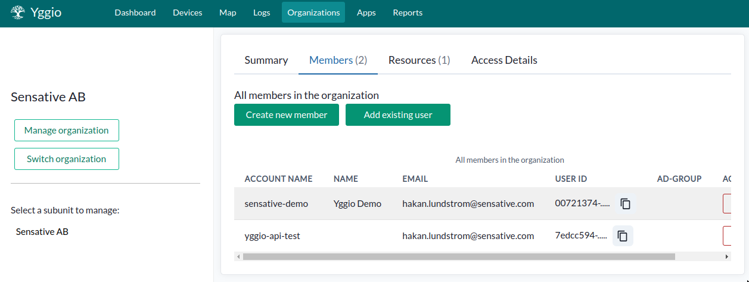
Task: Click Switch organization button
Action: [67, 159]
